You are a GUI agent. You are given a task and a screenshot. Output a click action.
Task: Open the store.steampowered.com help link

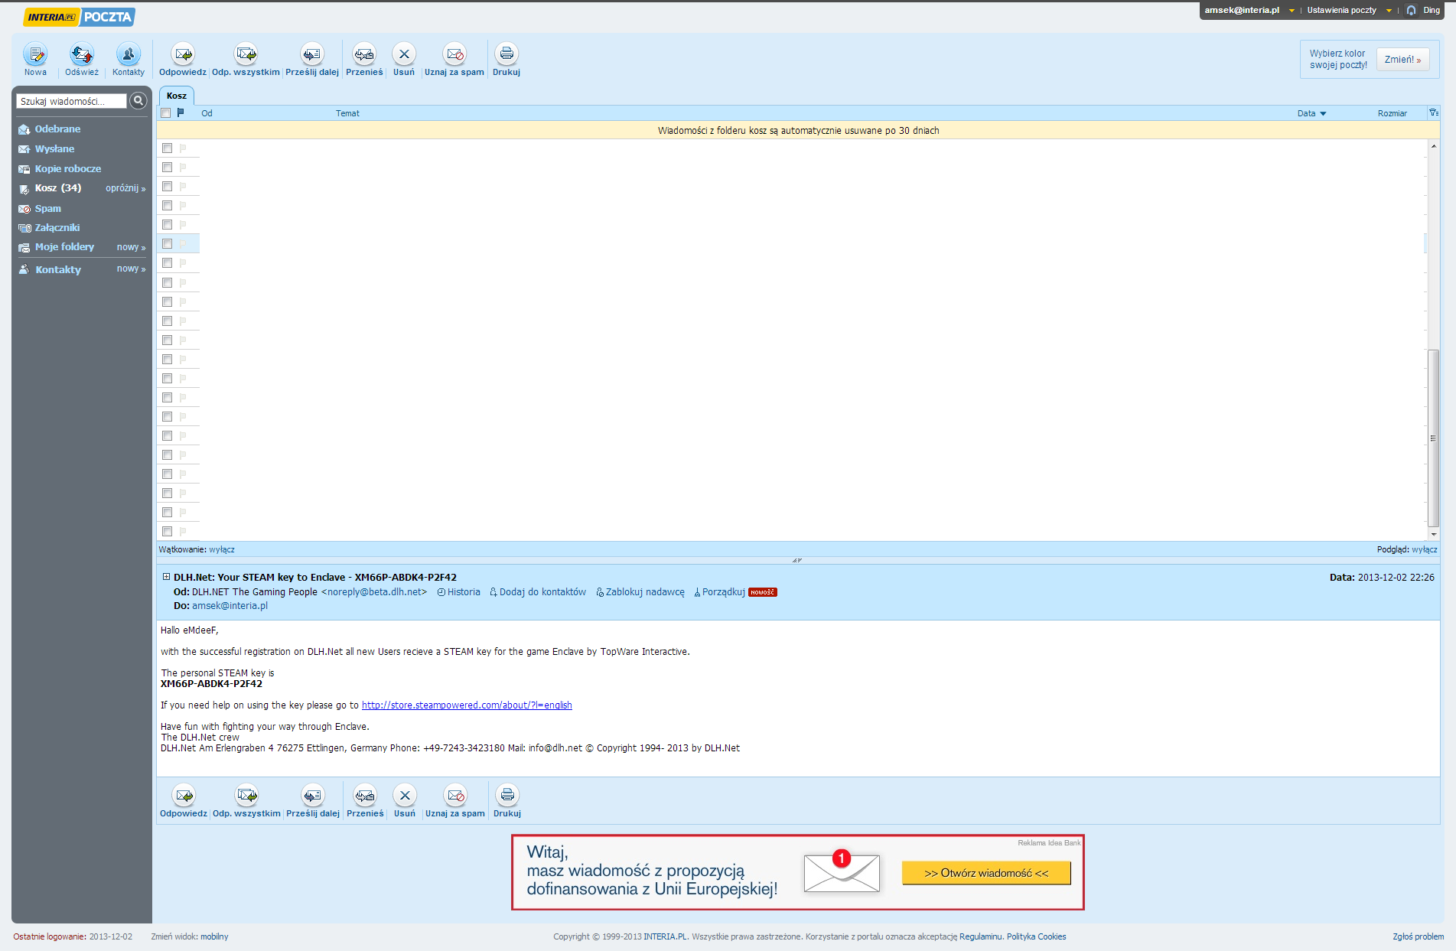[467, 705]
